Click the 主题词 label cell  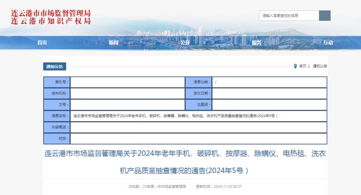coord(199,104)
